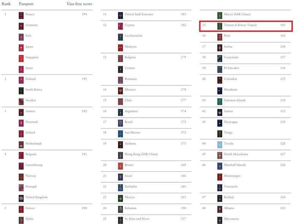Select the Taiwan passport icon in highlighted row
Screen dimensions: 304x224
(x=220, y=26)
